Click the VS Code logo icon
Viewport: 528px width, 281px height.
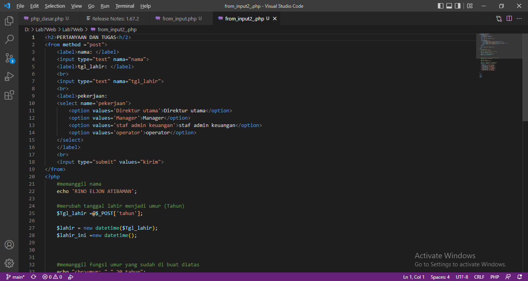(7, 6)
